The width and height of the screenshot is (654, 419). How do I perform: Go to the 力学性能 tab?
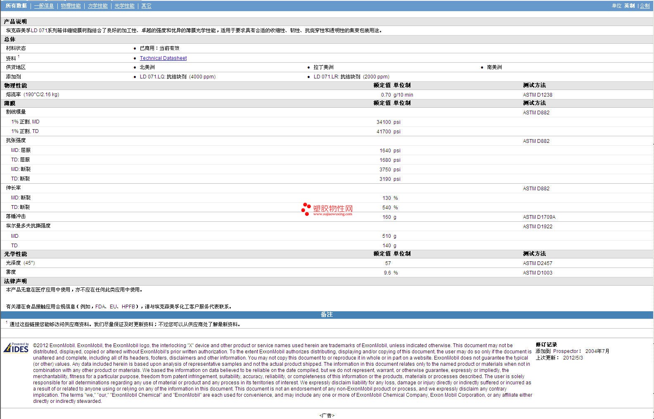(x=97, y=6)
